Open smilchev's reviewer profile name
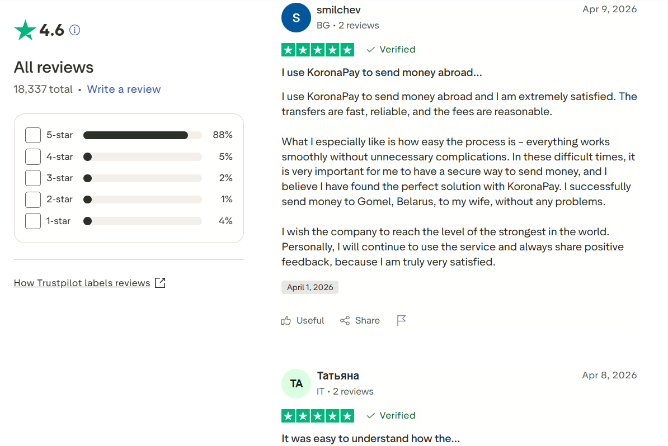The height and width of the screenshot is (446, 668). click(x=338, y=10)
